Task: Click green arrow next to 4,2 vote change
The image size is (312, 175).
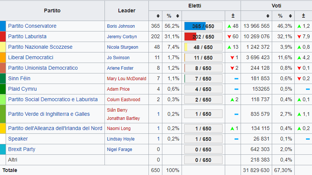Action: [299, 58]
